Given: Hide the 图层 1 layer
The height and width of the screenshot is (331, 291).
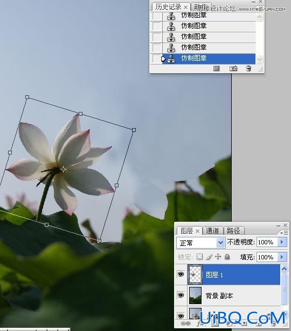Looking at the screenshot, I should pos(181,274).
